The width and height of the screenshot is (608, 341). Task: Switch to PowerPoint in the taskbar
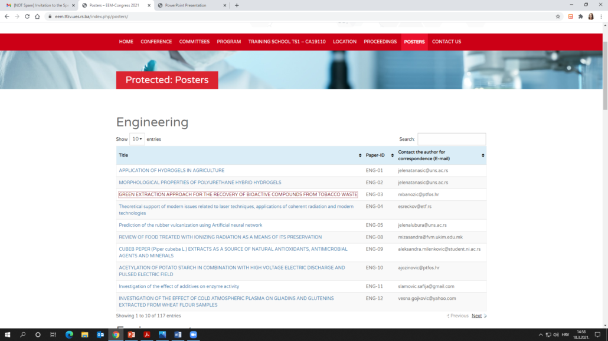point(131,335)
